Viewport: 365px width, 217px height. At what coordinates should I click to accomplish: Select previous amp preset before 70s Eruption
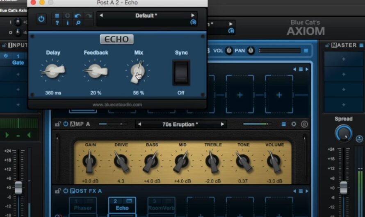(140, 124)
